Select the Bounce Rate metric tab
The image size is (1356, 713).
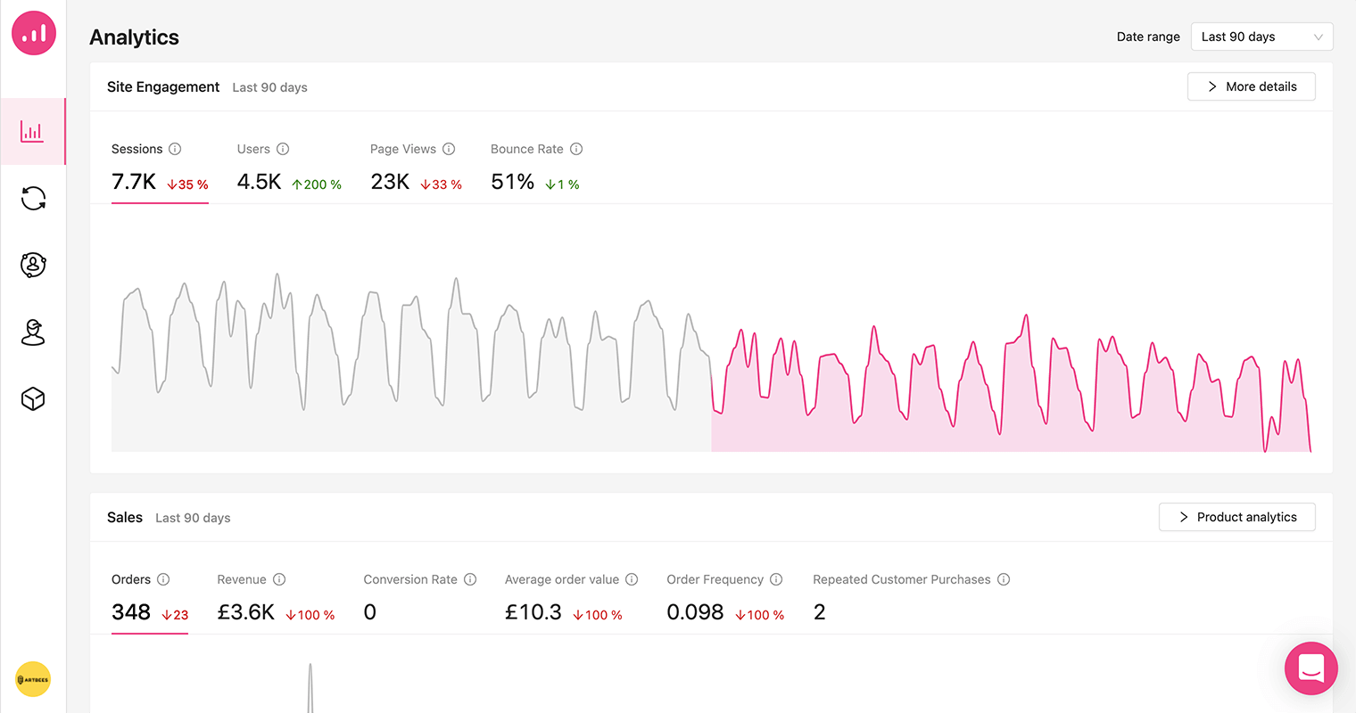(x=536, y=168)
